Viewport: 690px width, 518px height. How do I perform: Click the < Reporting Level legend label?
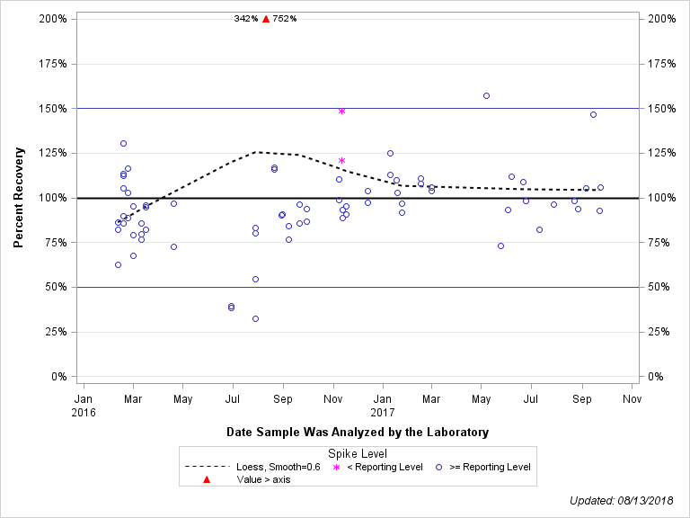tap(385, 468)
